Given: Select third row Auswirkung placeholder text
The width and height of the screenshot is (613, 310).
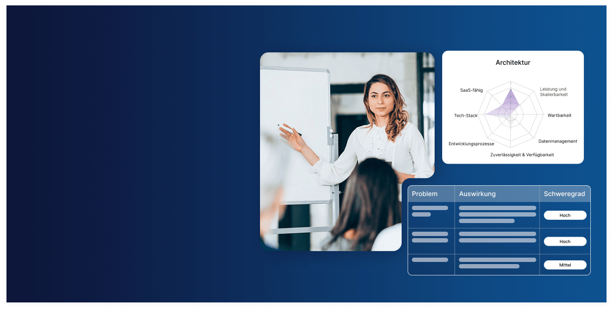Looking at the screenshot, I should click(497, 263).
